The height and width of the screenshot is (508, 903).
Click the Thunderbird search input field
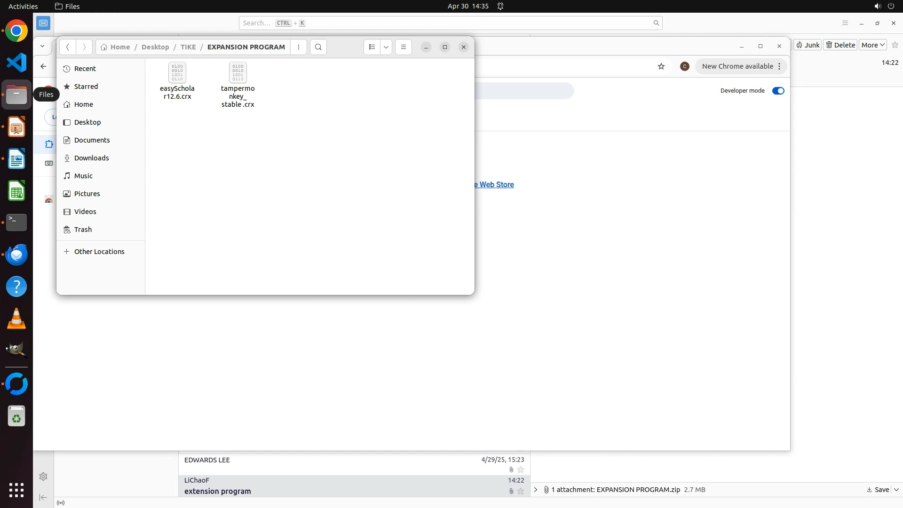point(447,23)
